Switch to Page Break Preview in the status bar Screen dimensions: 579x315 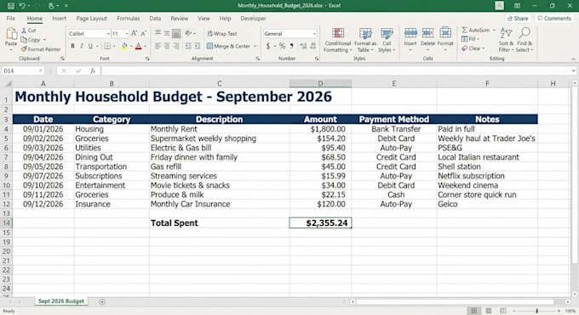tap(503, 311)
